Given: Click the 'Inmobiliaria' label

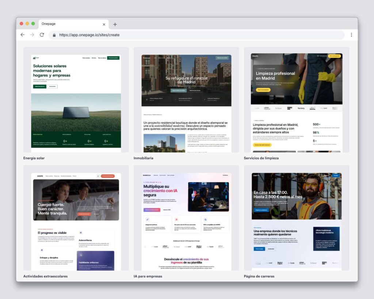Looking at the screenshot, I should coord(143,158).
